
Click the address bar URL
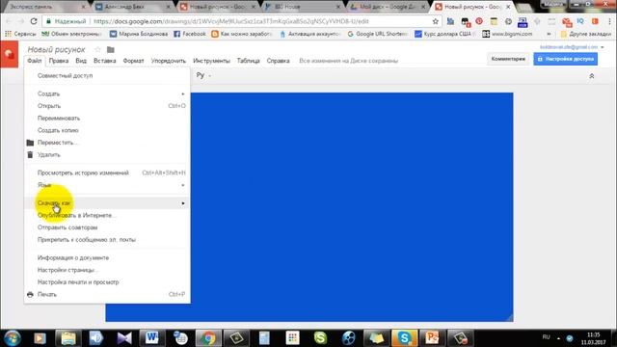(x=231, y=21)
